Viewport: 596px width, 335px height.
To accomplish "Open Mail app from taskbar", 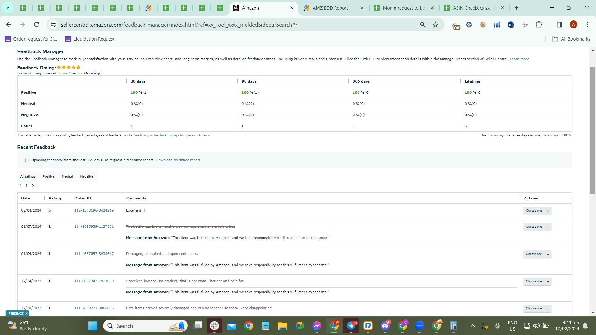I will [232, 326].
